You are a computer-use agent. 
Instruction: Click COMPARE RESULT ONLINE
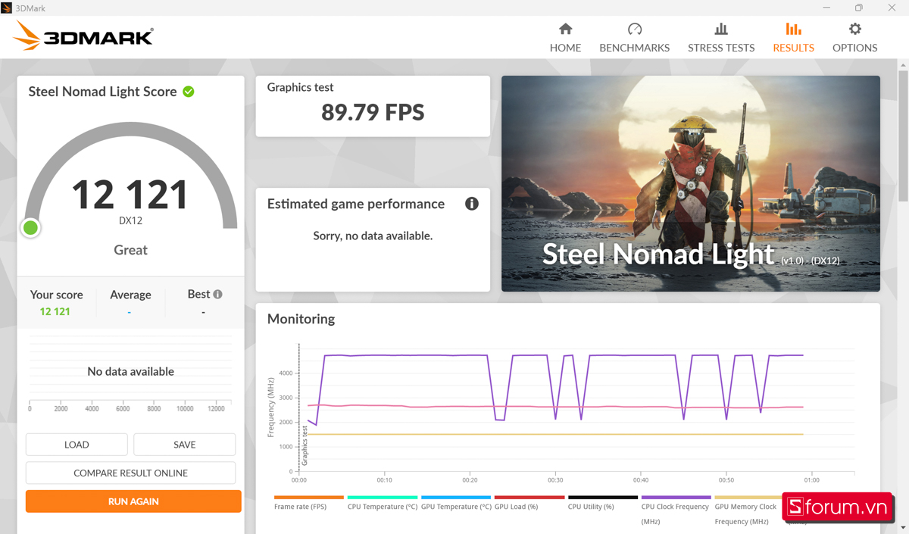coord(130,473)
